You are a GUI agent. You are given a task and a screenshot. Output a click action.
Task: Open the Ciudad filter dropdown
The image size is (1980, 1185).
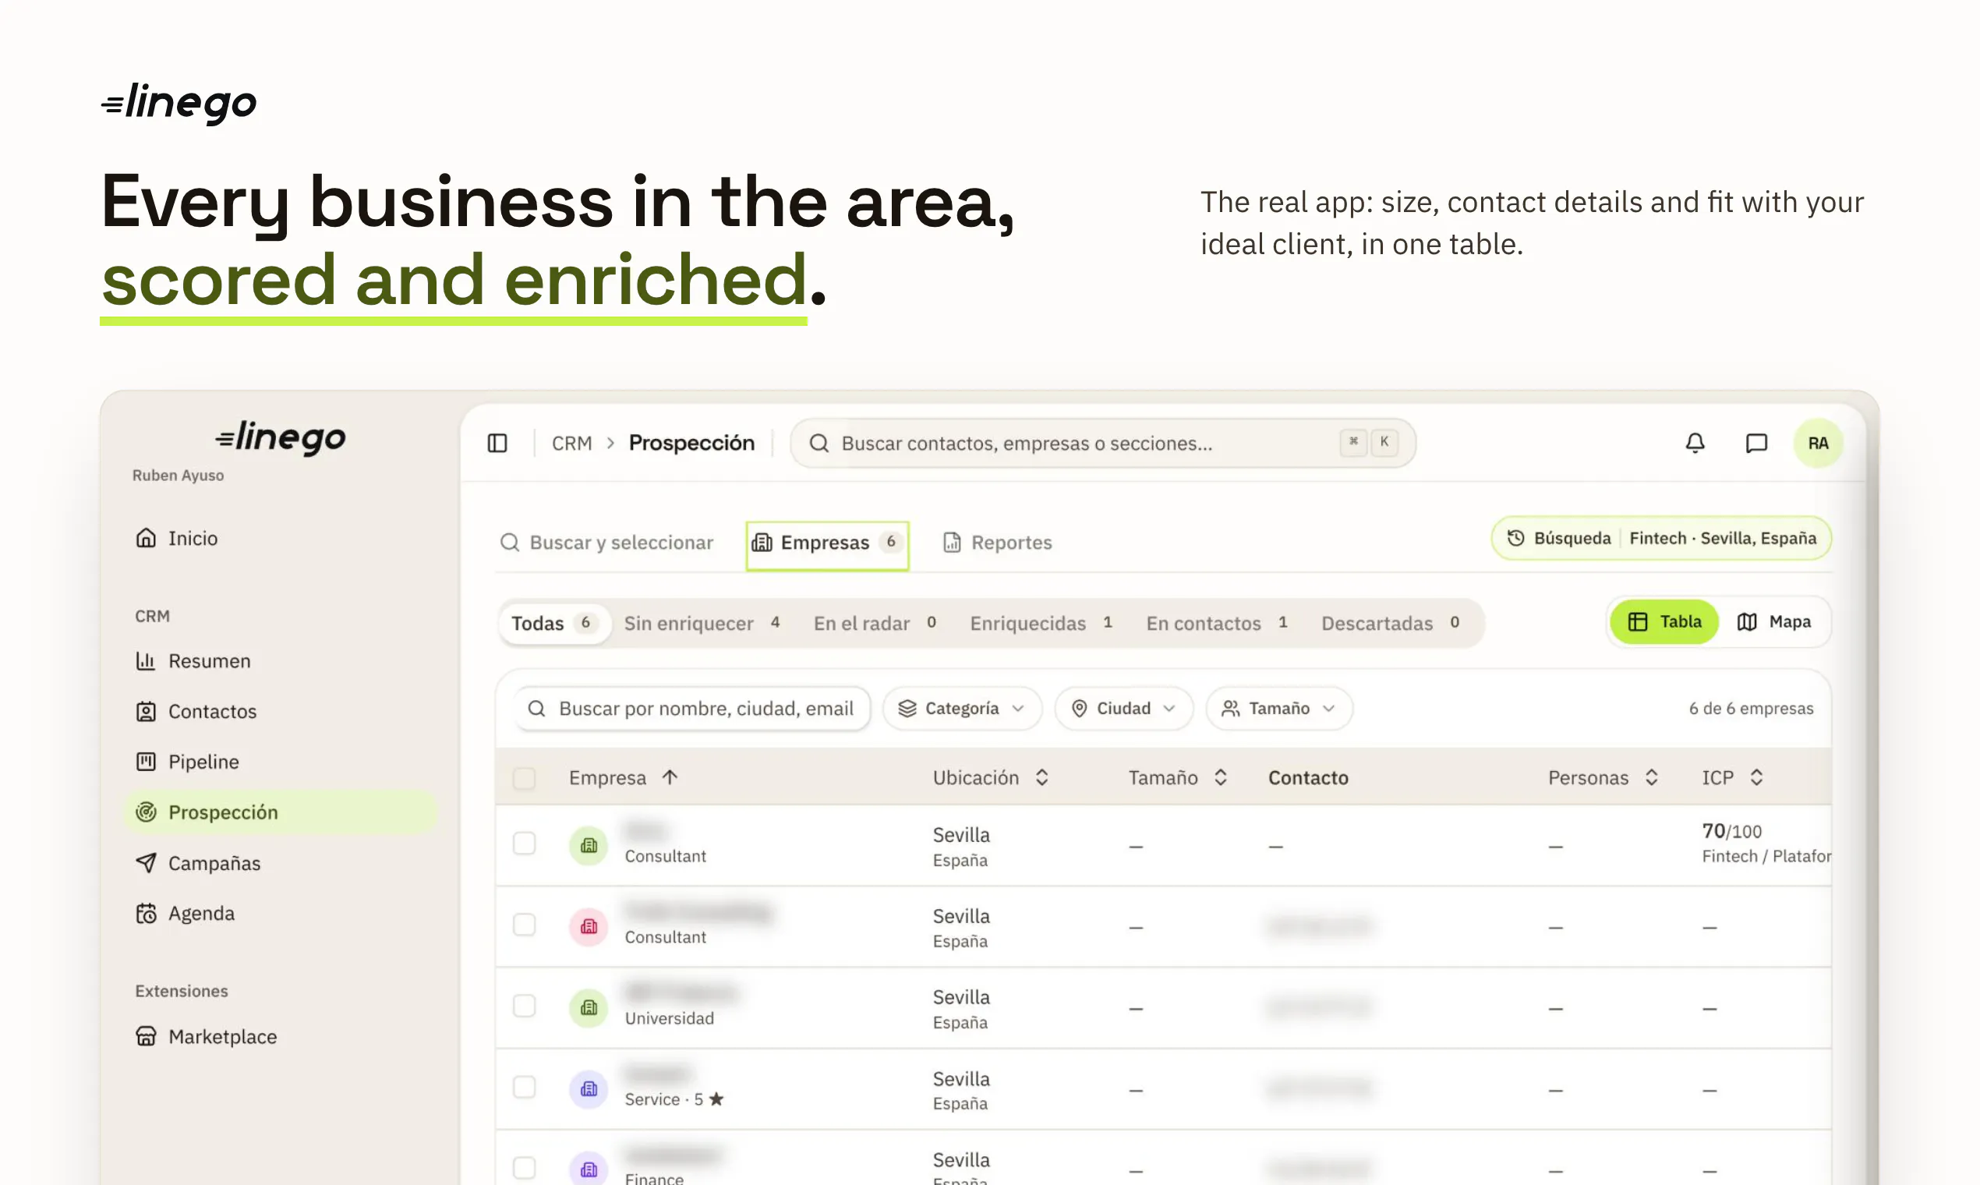[1123, 709]
